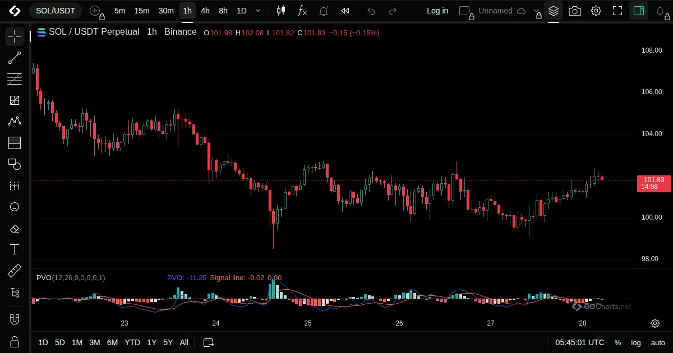Toggle percent scale mode
This screenshot has height=353, width=673.
(617, 342)
